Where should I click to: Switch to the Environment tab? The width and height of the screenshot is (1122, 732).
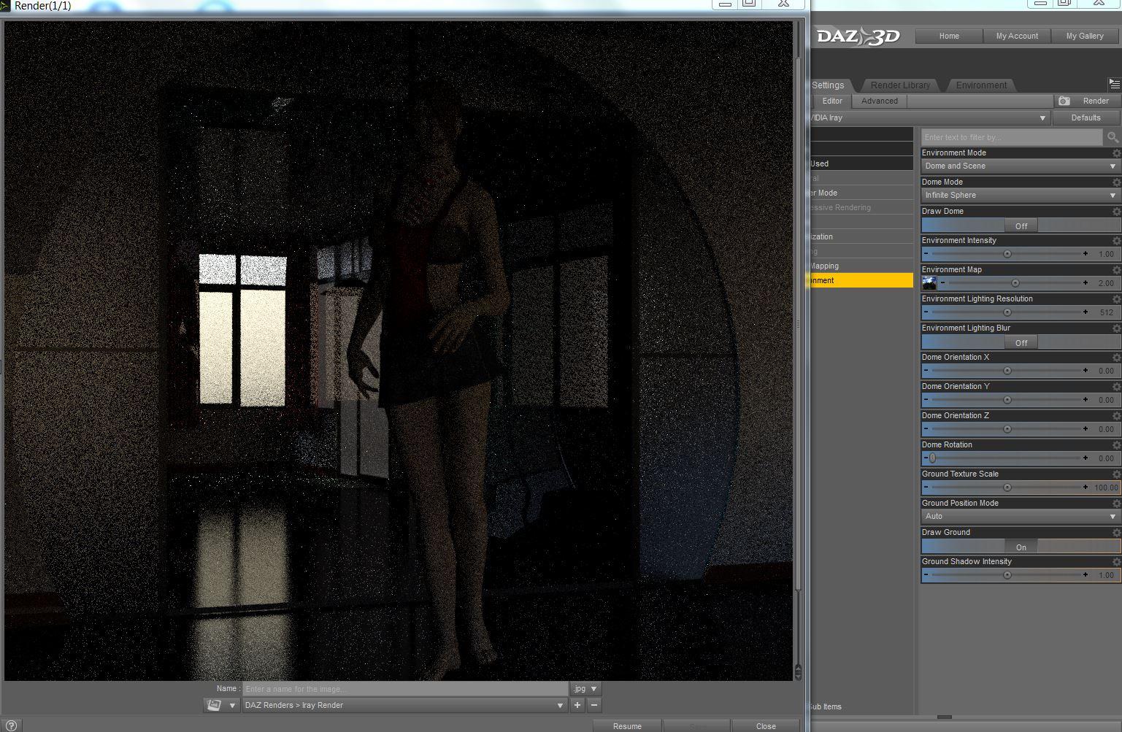click(981, 85)
